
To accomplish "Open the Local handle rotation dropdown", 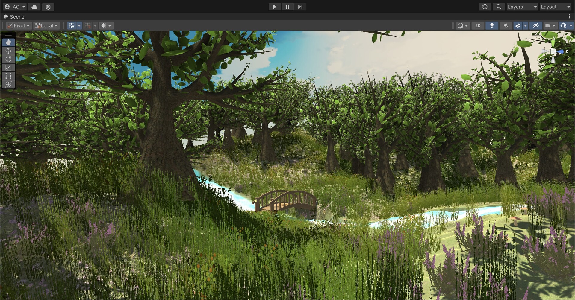I will coord(46,25).
